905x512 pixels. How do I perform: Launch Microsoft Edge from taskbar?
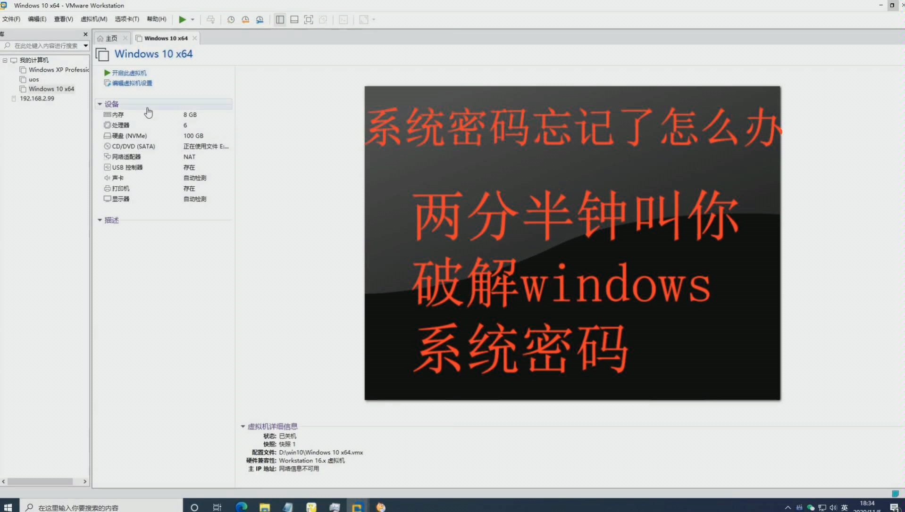point(241,507)
